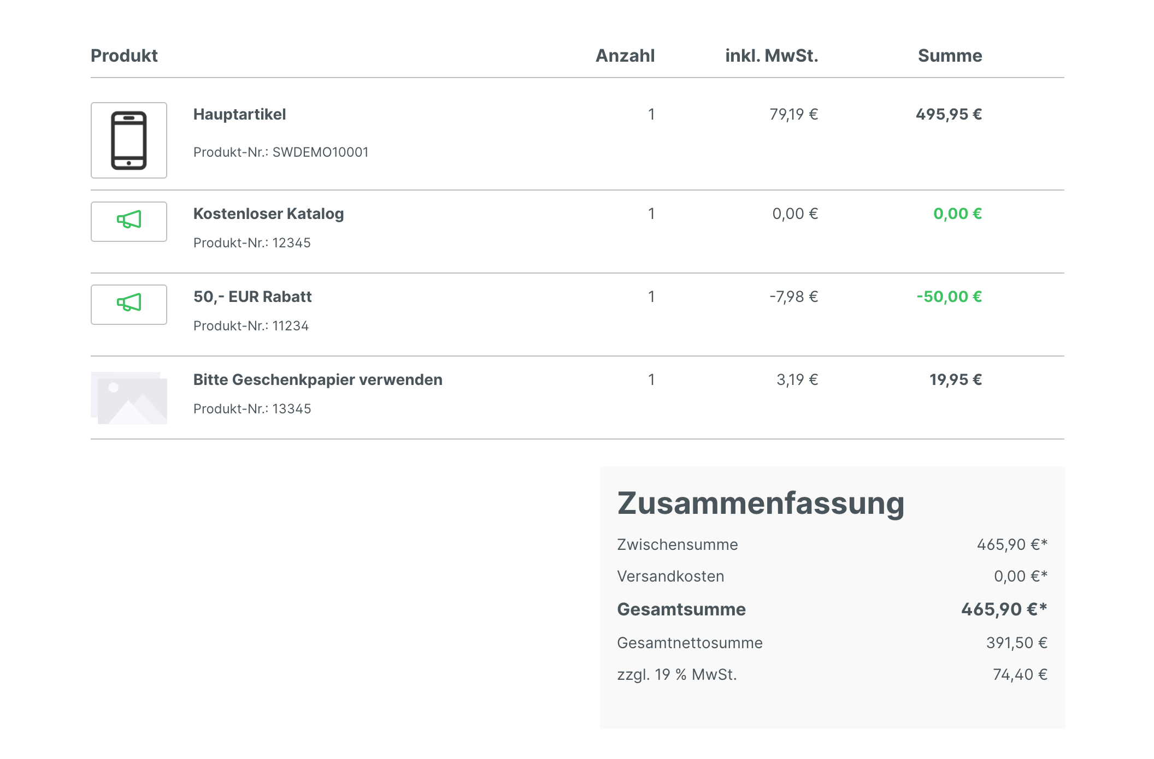Click product number 13345 text
This screenshot has width=1154, height=759.
click(x=291, y=409)
